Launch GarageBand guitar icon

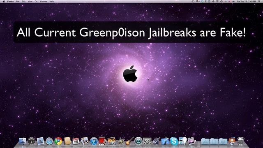(129, 141)
